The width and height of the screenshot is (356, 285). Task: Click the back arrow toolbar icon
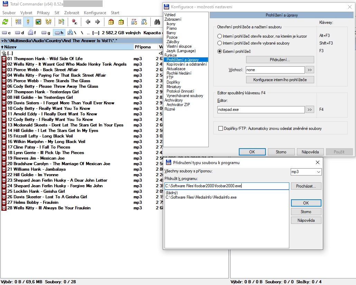click(x=88, y=22)
